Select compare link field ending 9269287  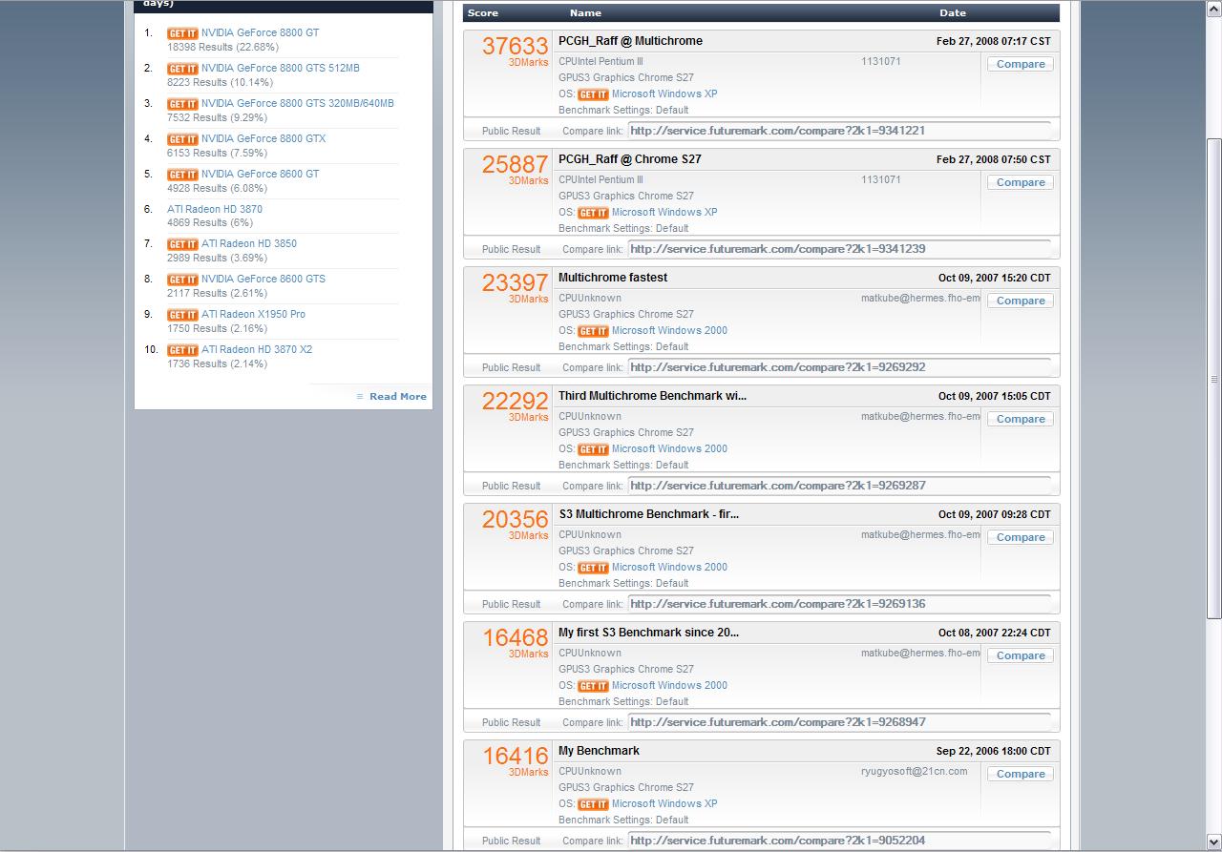(x=839, y=486)
